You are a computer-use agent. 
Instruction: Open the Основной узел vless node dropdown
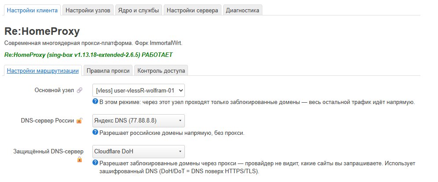pos(139,90)
